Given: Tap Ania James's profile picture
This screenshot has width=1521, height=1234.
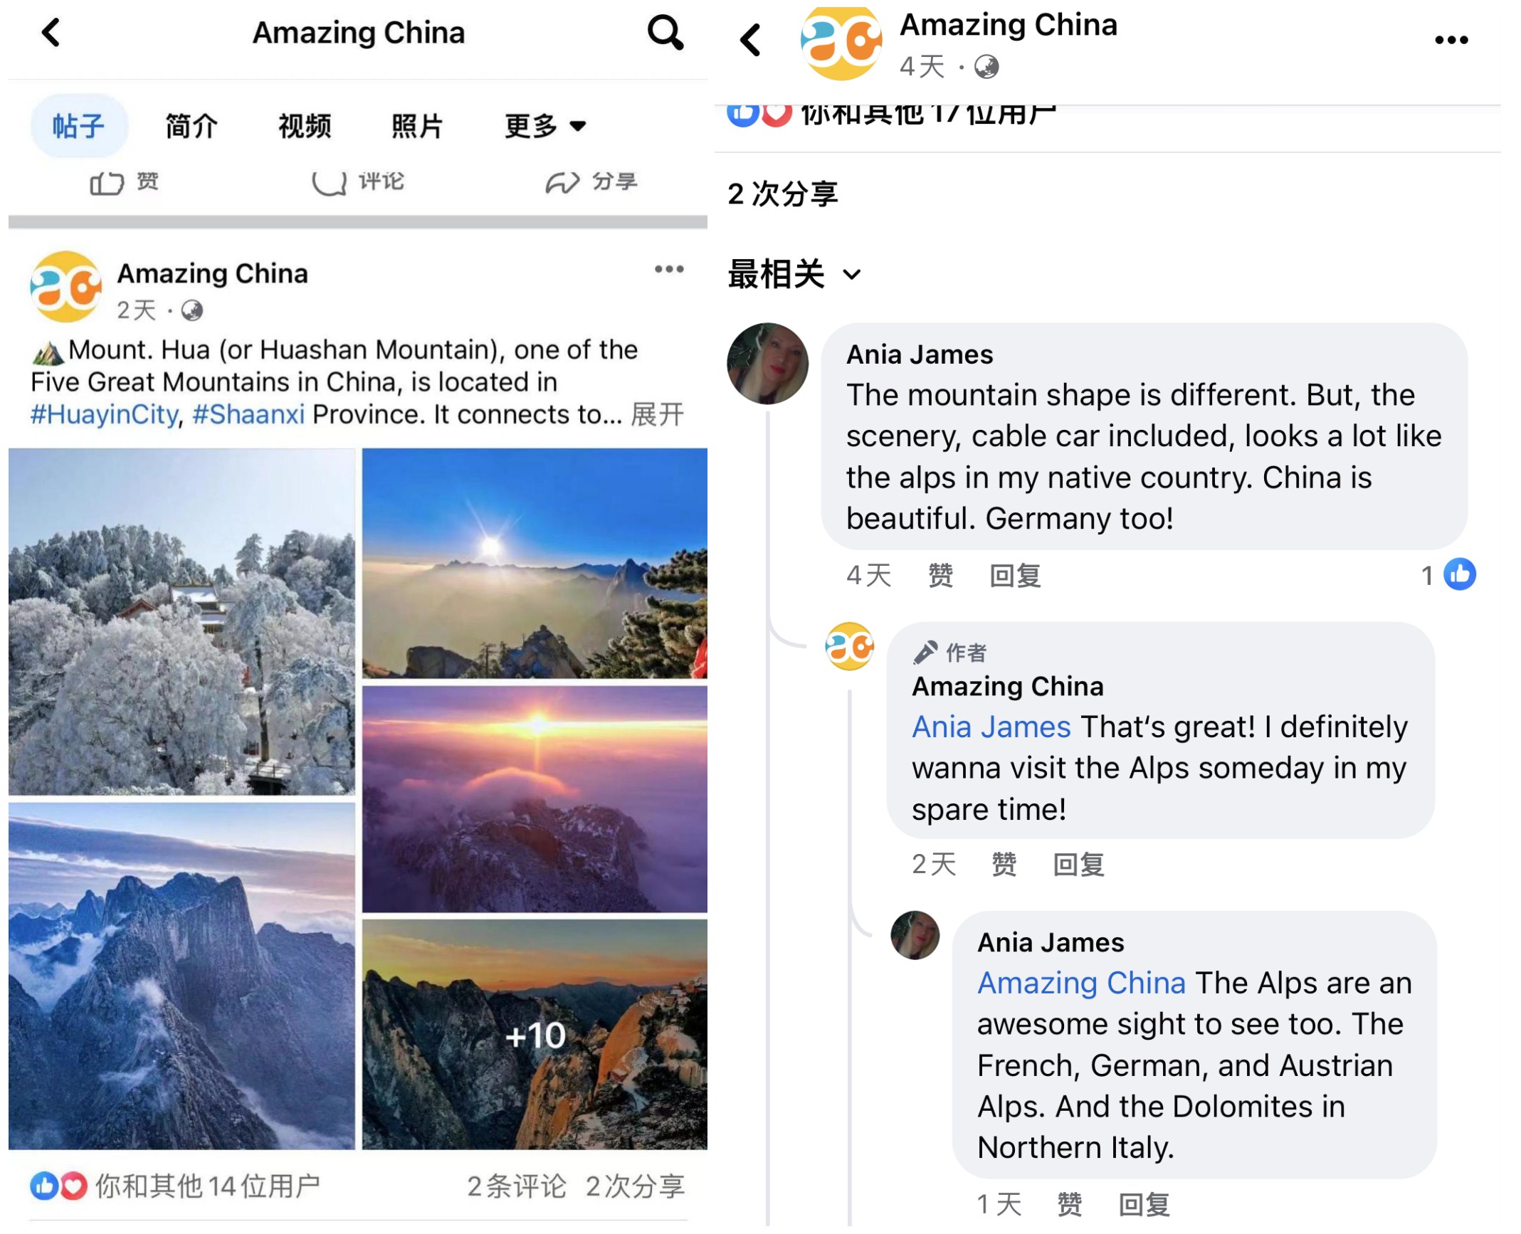Looking at the screenshot, I should (770, 363).
